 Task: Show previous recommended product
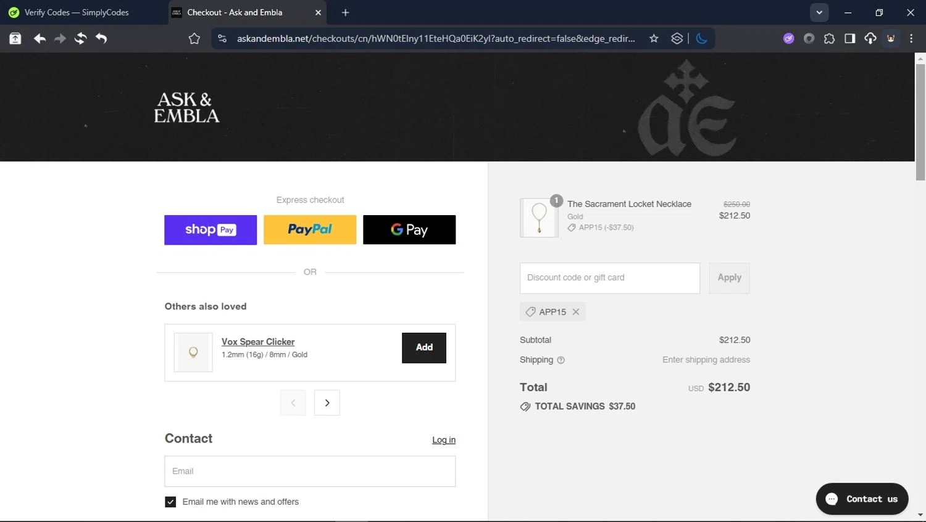[293, 403]
